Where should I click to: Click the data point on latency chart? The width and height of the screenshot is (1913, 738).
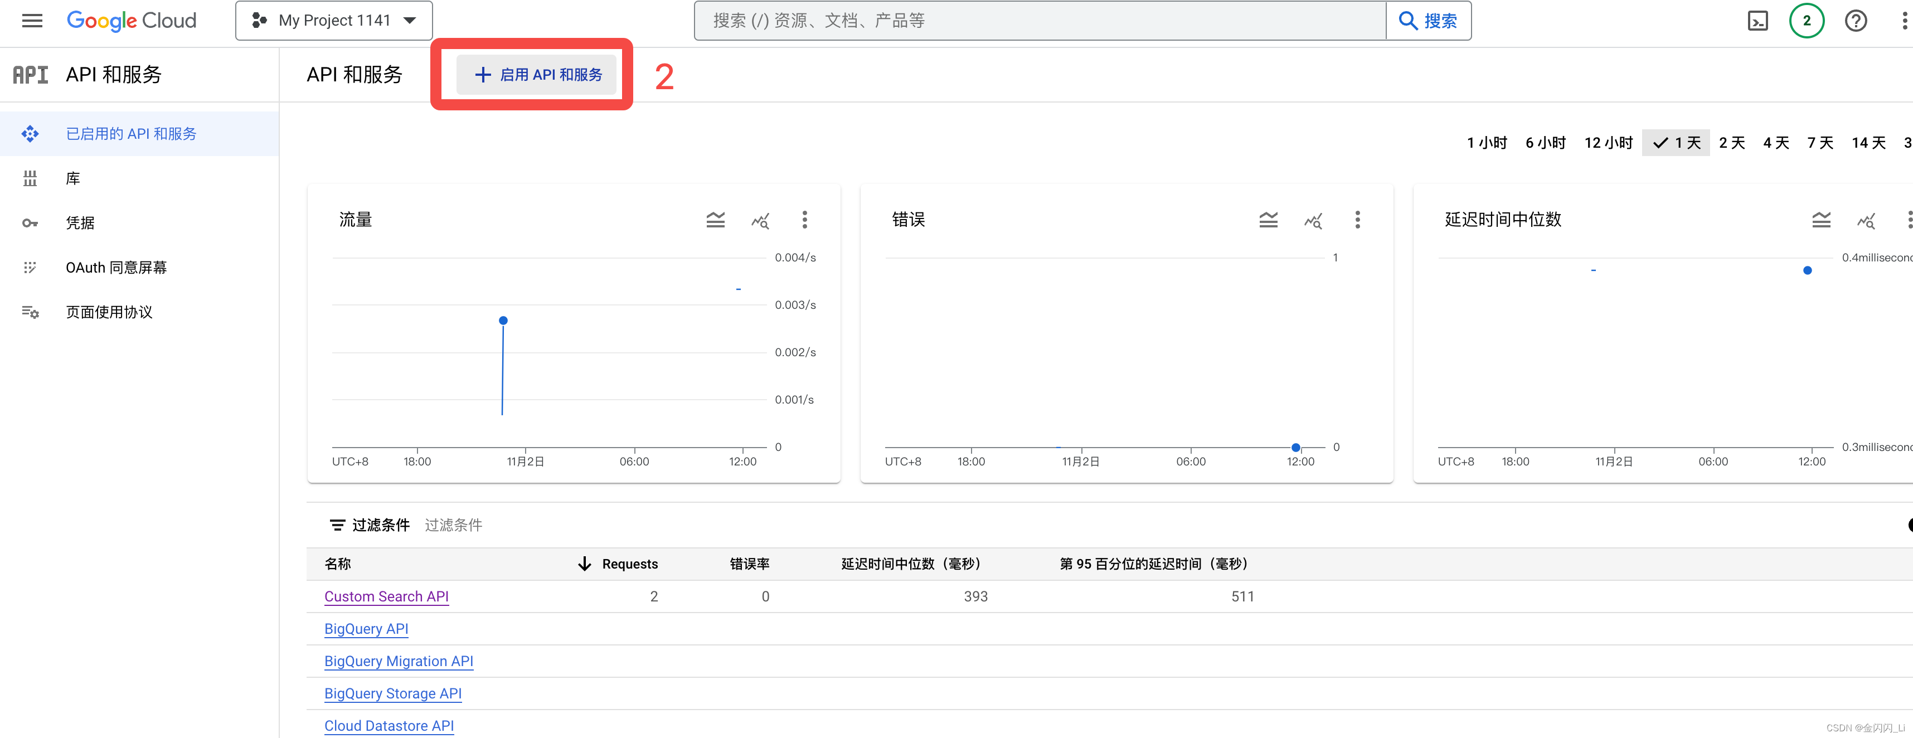click(x=1808, y=270)
